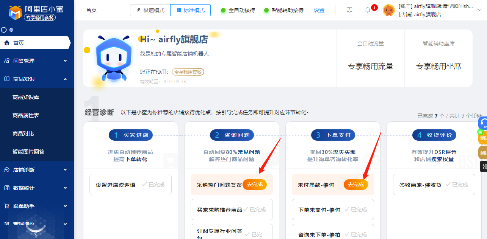Image resolution: width=487 pixels, height=239 pixels.
Task: Click the first orange 测试 side tab
Action: [x=483, y=138]
